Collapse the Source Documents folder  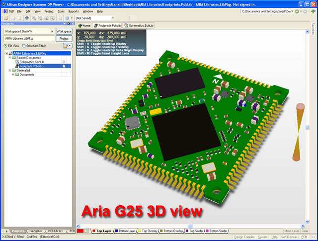pyautogui.click(x=10, y=58)
